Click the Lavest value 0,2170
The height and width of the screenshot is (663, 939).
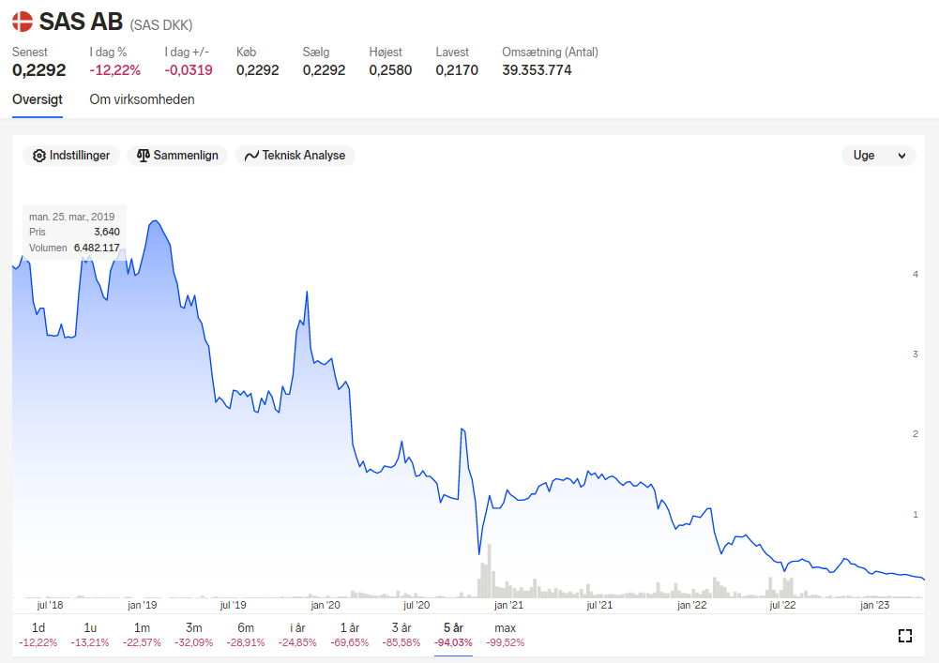coord(457,70)
